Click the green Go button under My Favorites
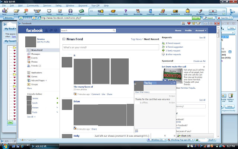The width and height of the screenshot is (238, 149). tap(10, 123)
